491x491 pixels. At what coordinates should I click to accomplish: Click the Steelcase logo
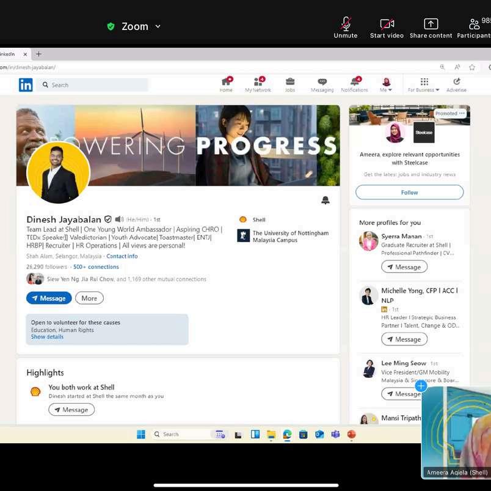(424, 133)
